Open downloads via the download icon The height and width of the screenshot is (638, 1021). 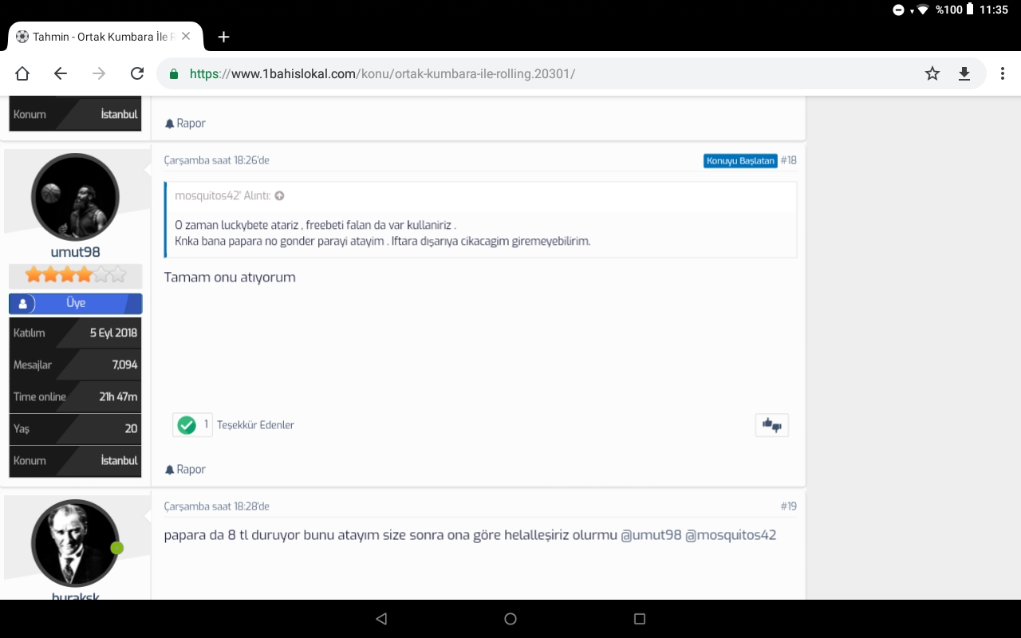[964, 73]
